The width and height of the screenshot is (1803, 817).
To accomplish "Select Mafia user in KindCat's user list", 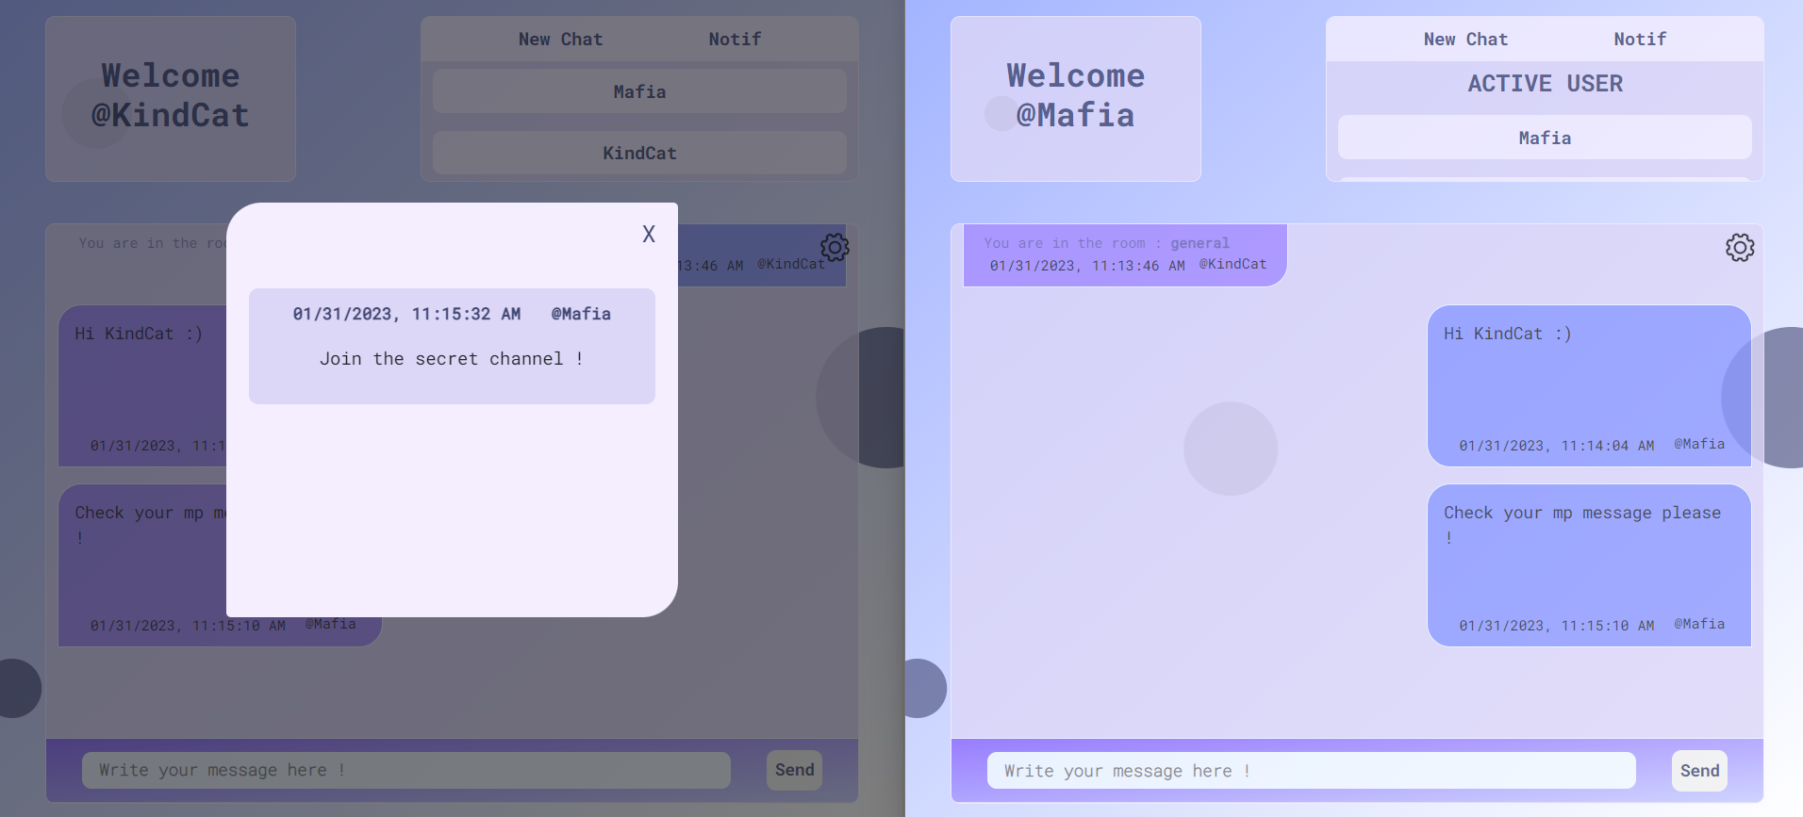I will coord(639,91).
